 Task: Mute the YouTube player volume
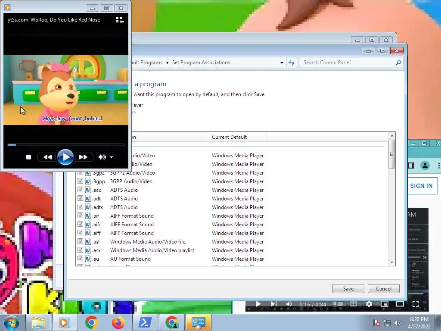point(289,304)
